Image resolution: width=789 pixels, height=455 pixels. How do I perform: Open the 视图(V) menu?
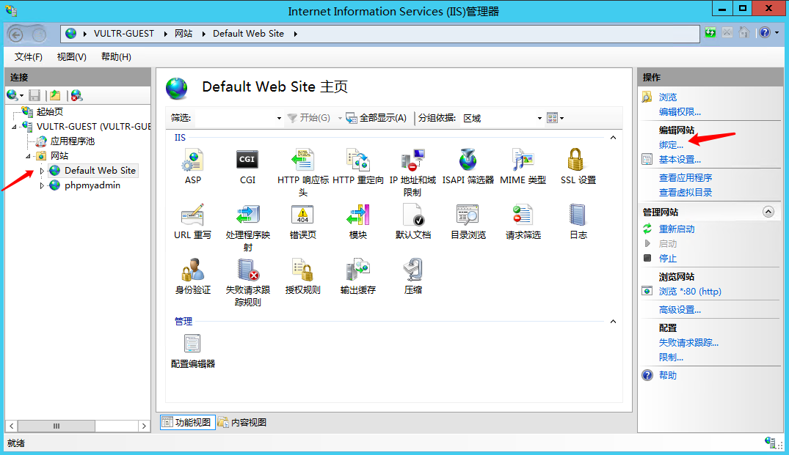[x=71, y=56]
